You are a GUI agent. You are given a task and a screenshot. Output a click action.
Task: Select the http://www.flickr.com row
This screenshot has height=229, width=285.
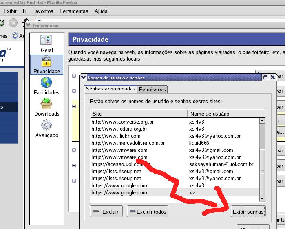pyautogui.click(x=175, y=136)
